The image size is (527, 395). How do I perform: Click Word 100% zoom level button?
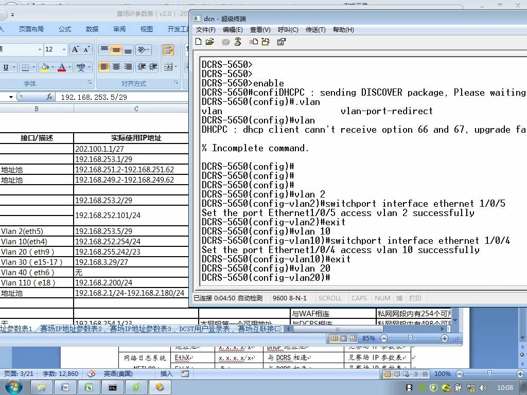tap(442, 373)
